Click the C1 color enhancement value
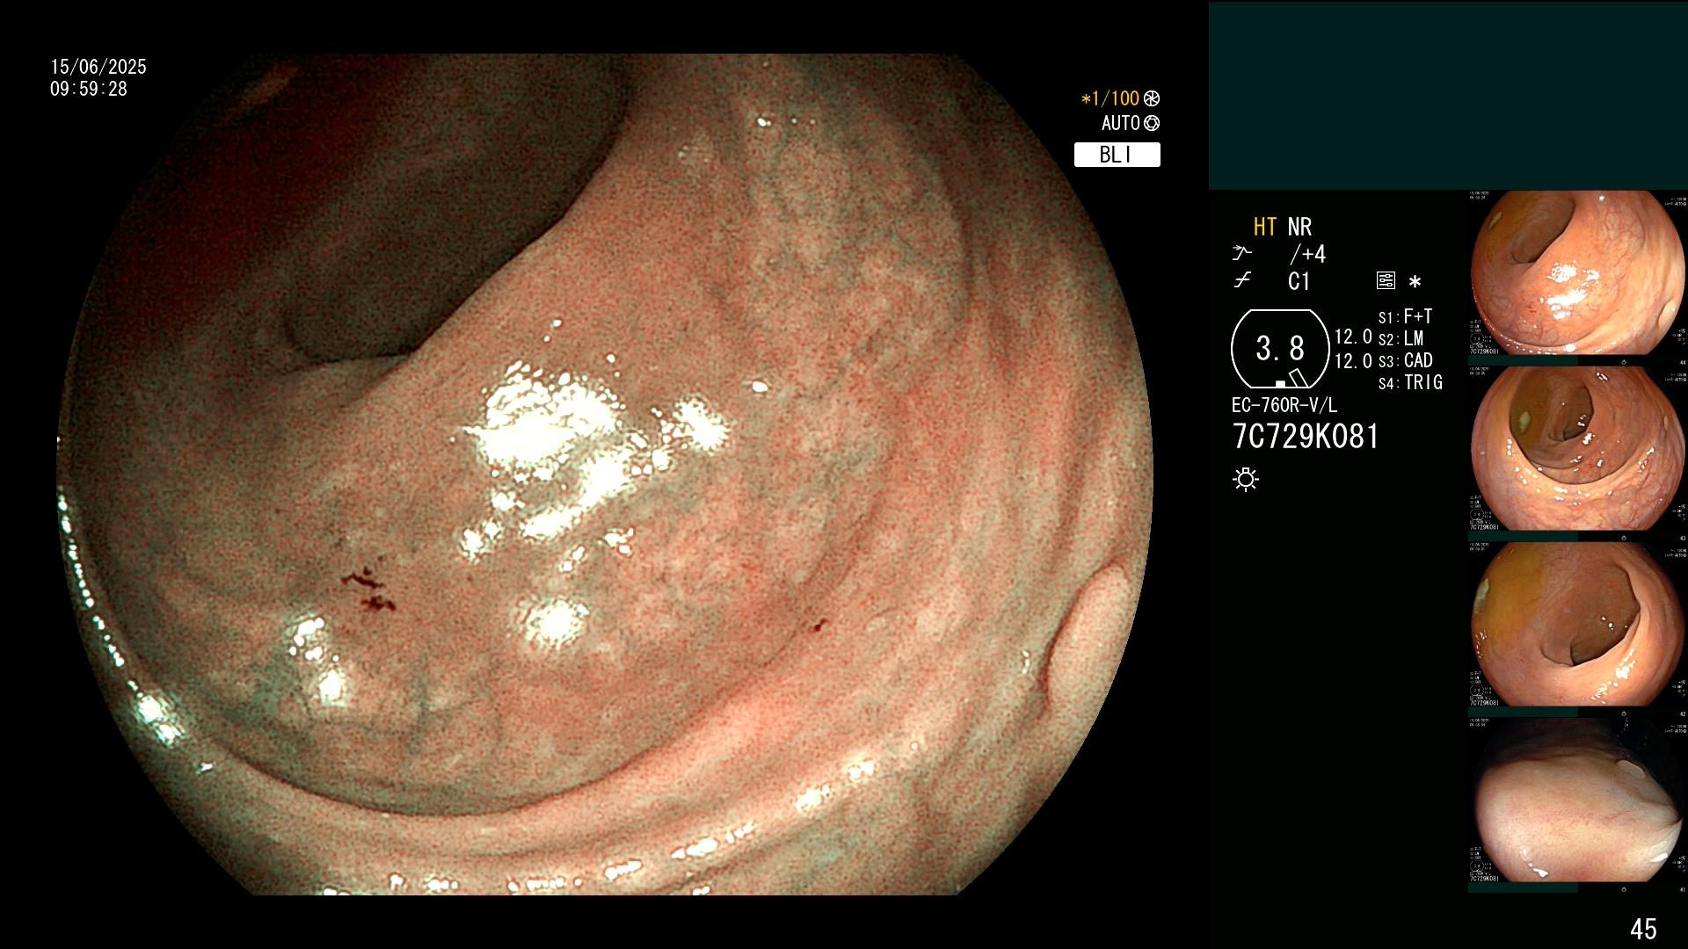The width and height of the screenshot is (1688, 949). [1299, 281]
